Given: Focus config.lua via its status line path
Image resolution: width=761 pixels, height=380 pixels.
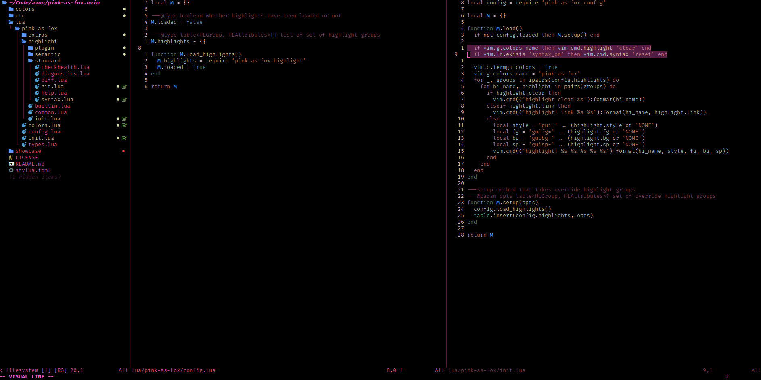Looking at the screenshot, I should 174,370.
